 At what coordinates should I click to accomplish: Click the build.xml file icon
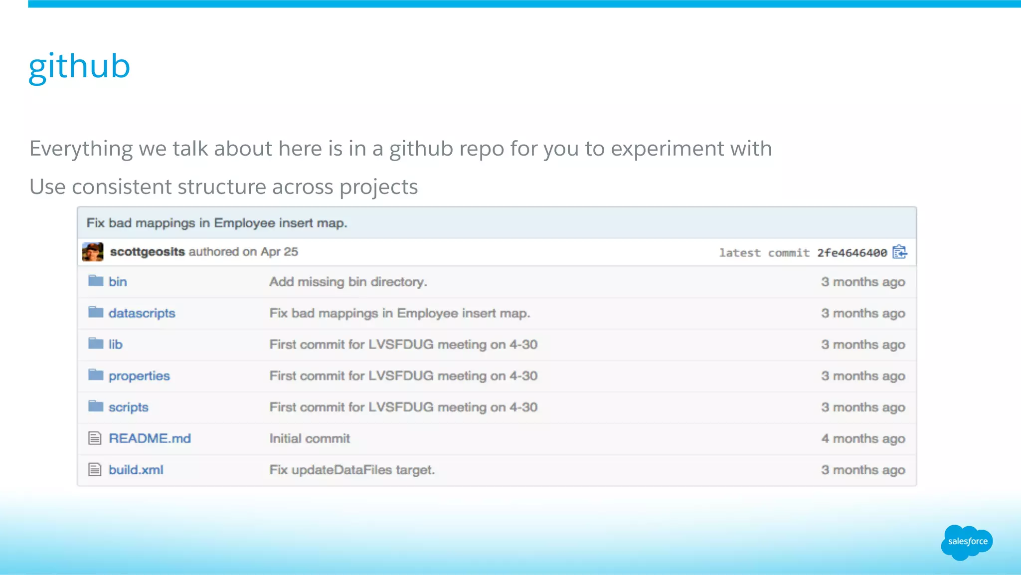pyautogui.click(x=95, y=470)
